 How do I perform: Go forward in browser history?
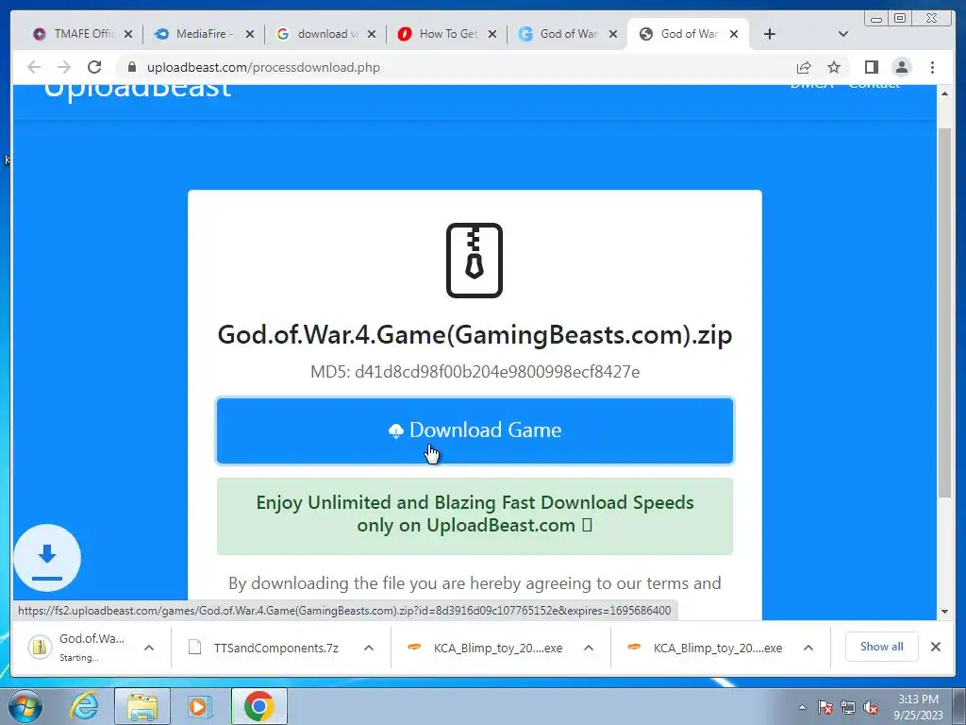(64, 67)
